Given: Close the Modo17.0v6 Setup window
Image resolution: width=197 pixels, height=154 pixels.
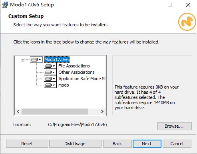Looking at the screenshot, I should point(188,5).
